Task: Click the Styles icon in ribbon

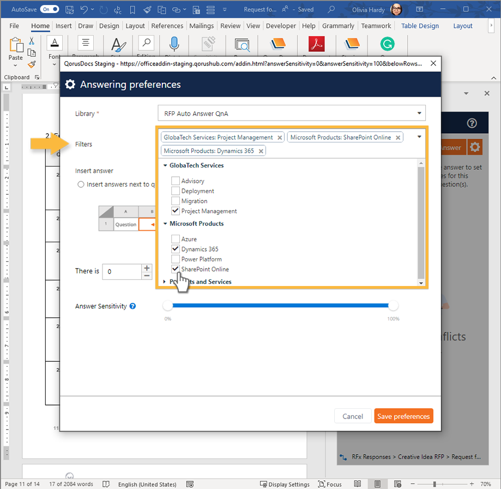Action: point(118,44)
